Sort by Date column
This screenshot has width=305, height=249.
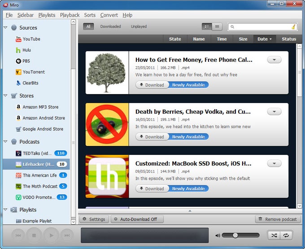264,39
